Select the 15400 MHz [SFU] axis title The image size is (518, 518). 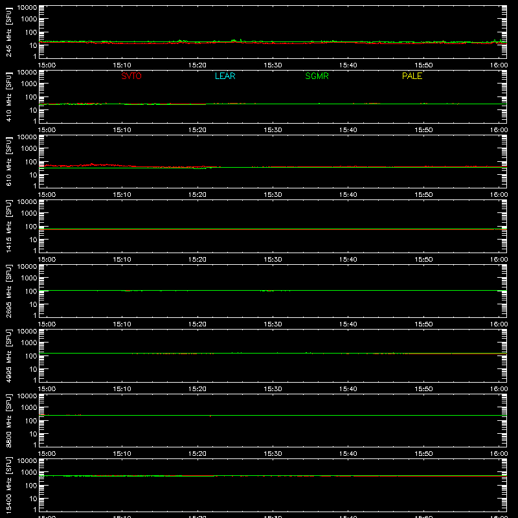click(x=8, y=485)
